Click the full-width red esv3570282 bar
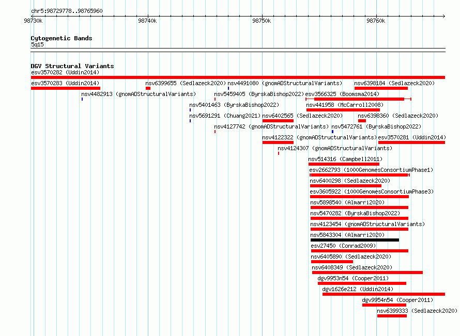The image size is (460, 336). (x=238, y=77)
